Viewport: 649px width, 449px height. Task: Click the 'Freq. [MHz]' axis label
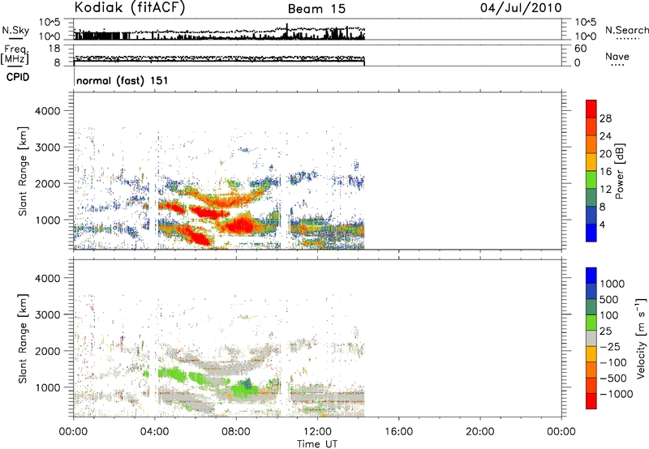(x=15, y=54)
